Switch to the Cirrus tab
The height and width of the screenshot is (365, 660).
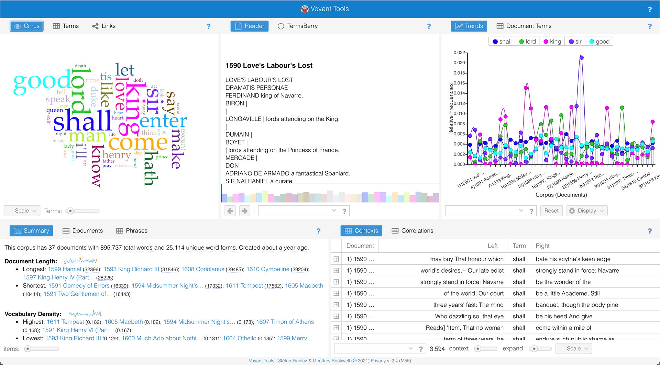27,26
